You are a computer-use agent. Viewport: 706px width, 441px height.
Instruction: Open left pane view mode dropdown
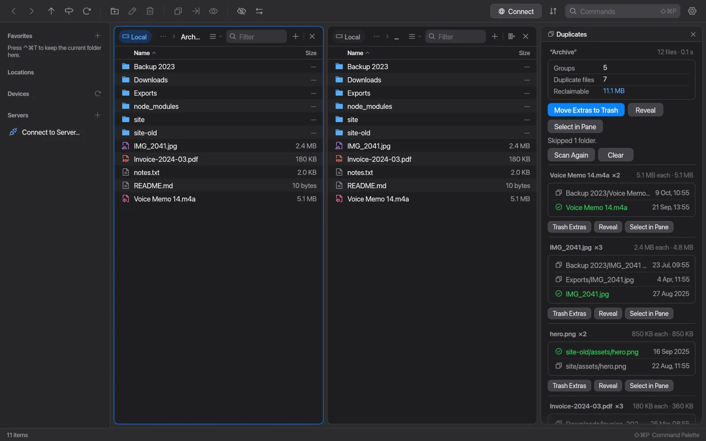(x=216, y=37)
